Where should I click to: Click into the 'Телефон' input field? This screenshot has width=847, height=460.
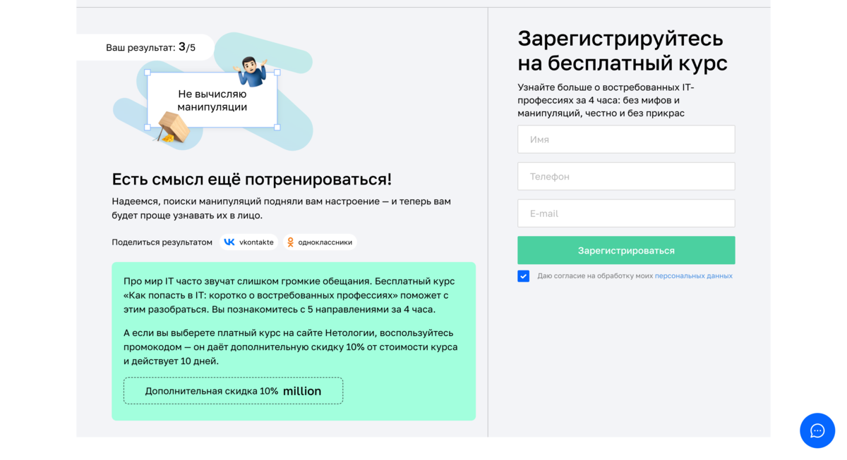click(625, 176)
